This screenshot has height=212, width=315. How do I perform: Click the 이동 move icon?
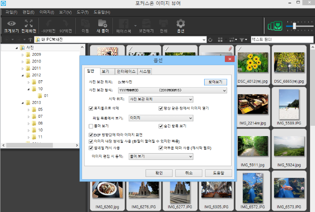85,24
